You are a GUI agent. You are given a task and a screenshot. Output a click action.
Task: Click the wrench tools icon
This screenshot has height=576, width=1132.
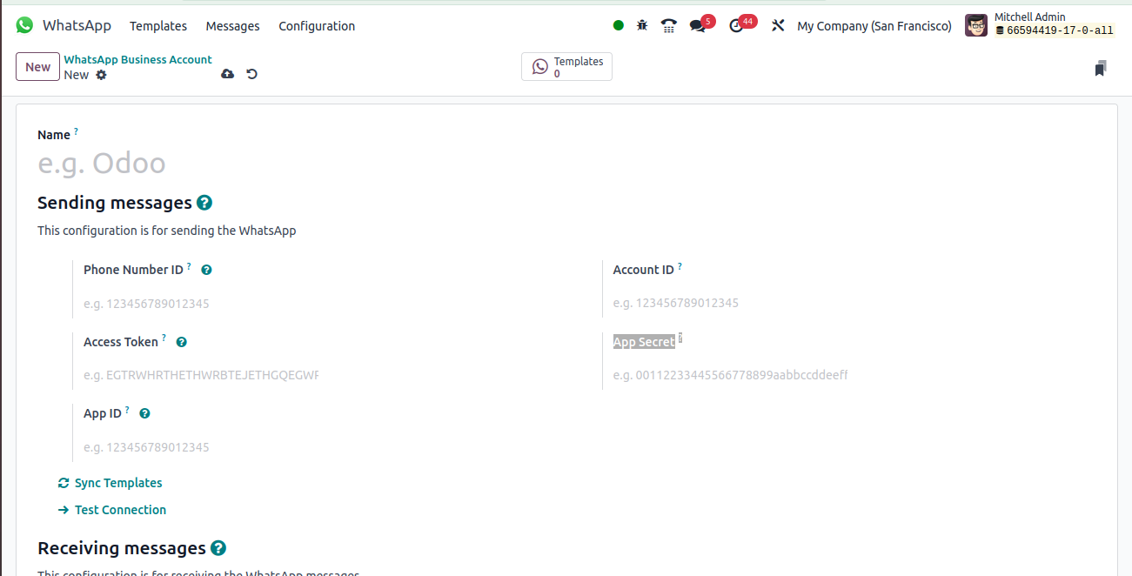tap(778, 25)
